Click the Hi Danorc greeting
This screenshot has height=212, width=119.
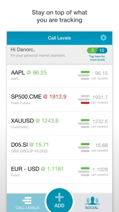click(x=23, y=50)
